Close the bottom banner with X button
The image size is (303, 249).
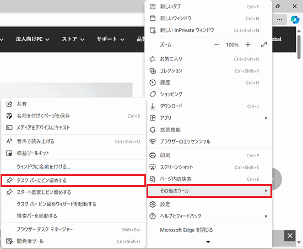coord(290,235)
